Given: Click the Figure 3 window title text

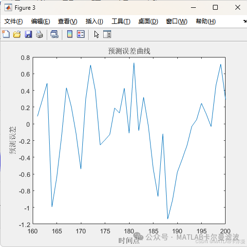Looking at the screenshot, I should tap(25, 8).
